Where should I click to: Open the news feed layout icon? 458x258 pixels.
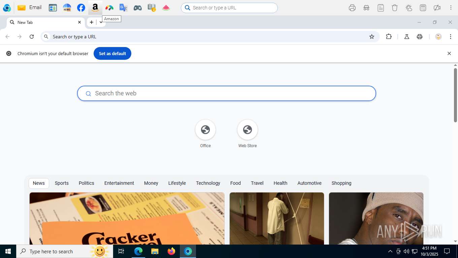[x=53, y=8]
